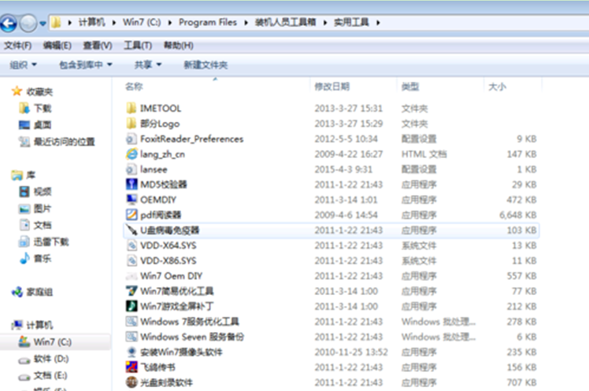589x391 pixels.
Task: Open the 编辑(E) menu
Action: [57, 46]
